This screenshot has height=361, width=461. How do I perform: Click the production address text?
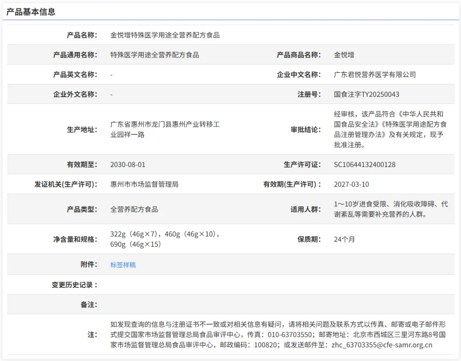point(165,130)
